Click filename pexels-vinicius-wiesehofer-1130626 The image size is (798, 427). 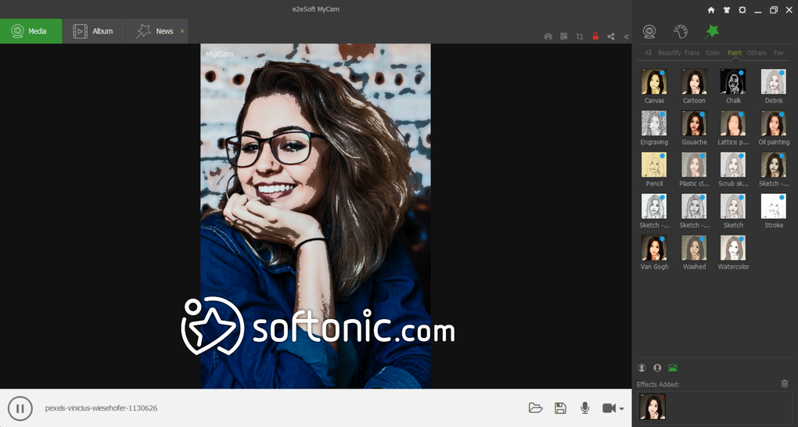(101, 408)
